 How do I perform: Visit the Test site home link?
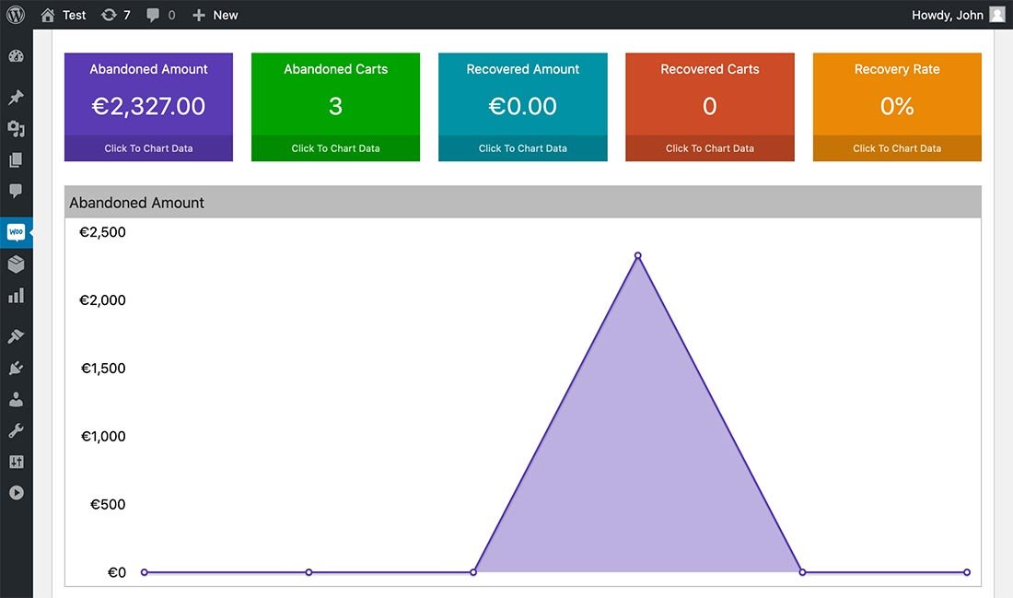pyautogui.click(x=63, y=15)
